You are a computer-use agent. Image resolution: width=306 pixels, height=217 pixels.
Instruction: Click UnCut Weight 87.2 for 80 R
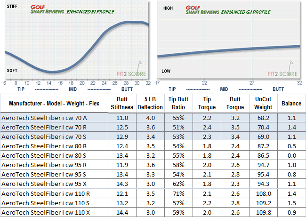click(x=263, y=146)
